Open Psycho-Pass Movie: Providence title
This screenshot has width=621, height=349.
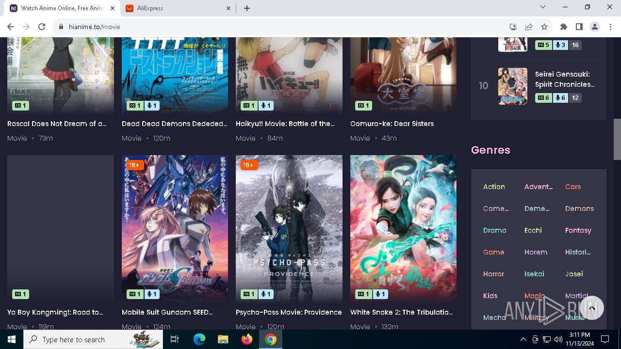pos(289,312)
